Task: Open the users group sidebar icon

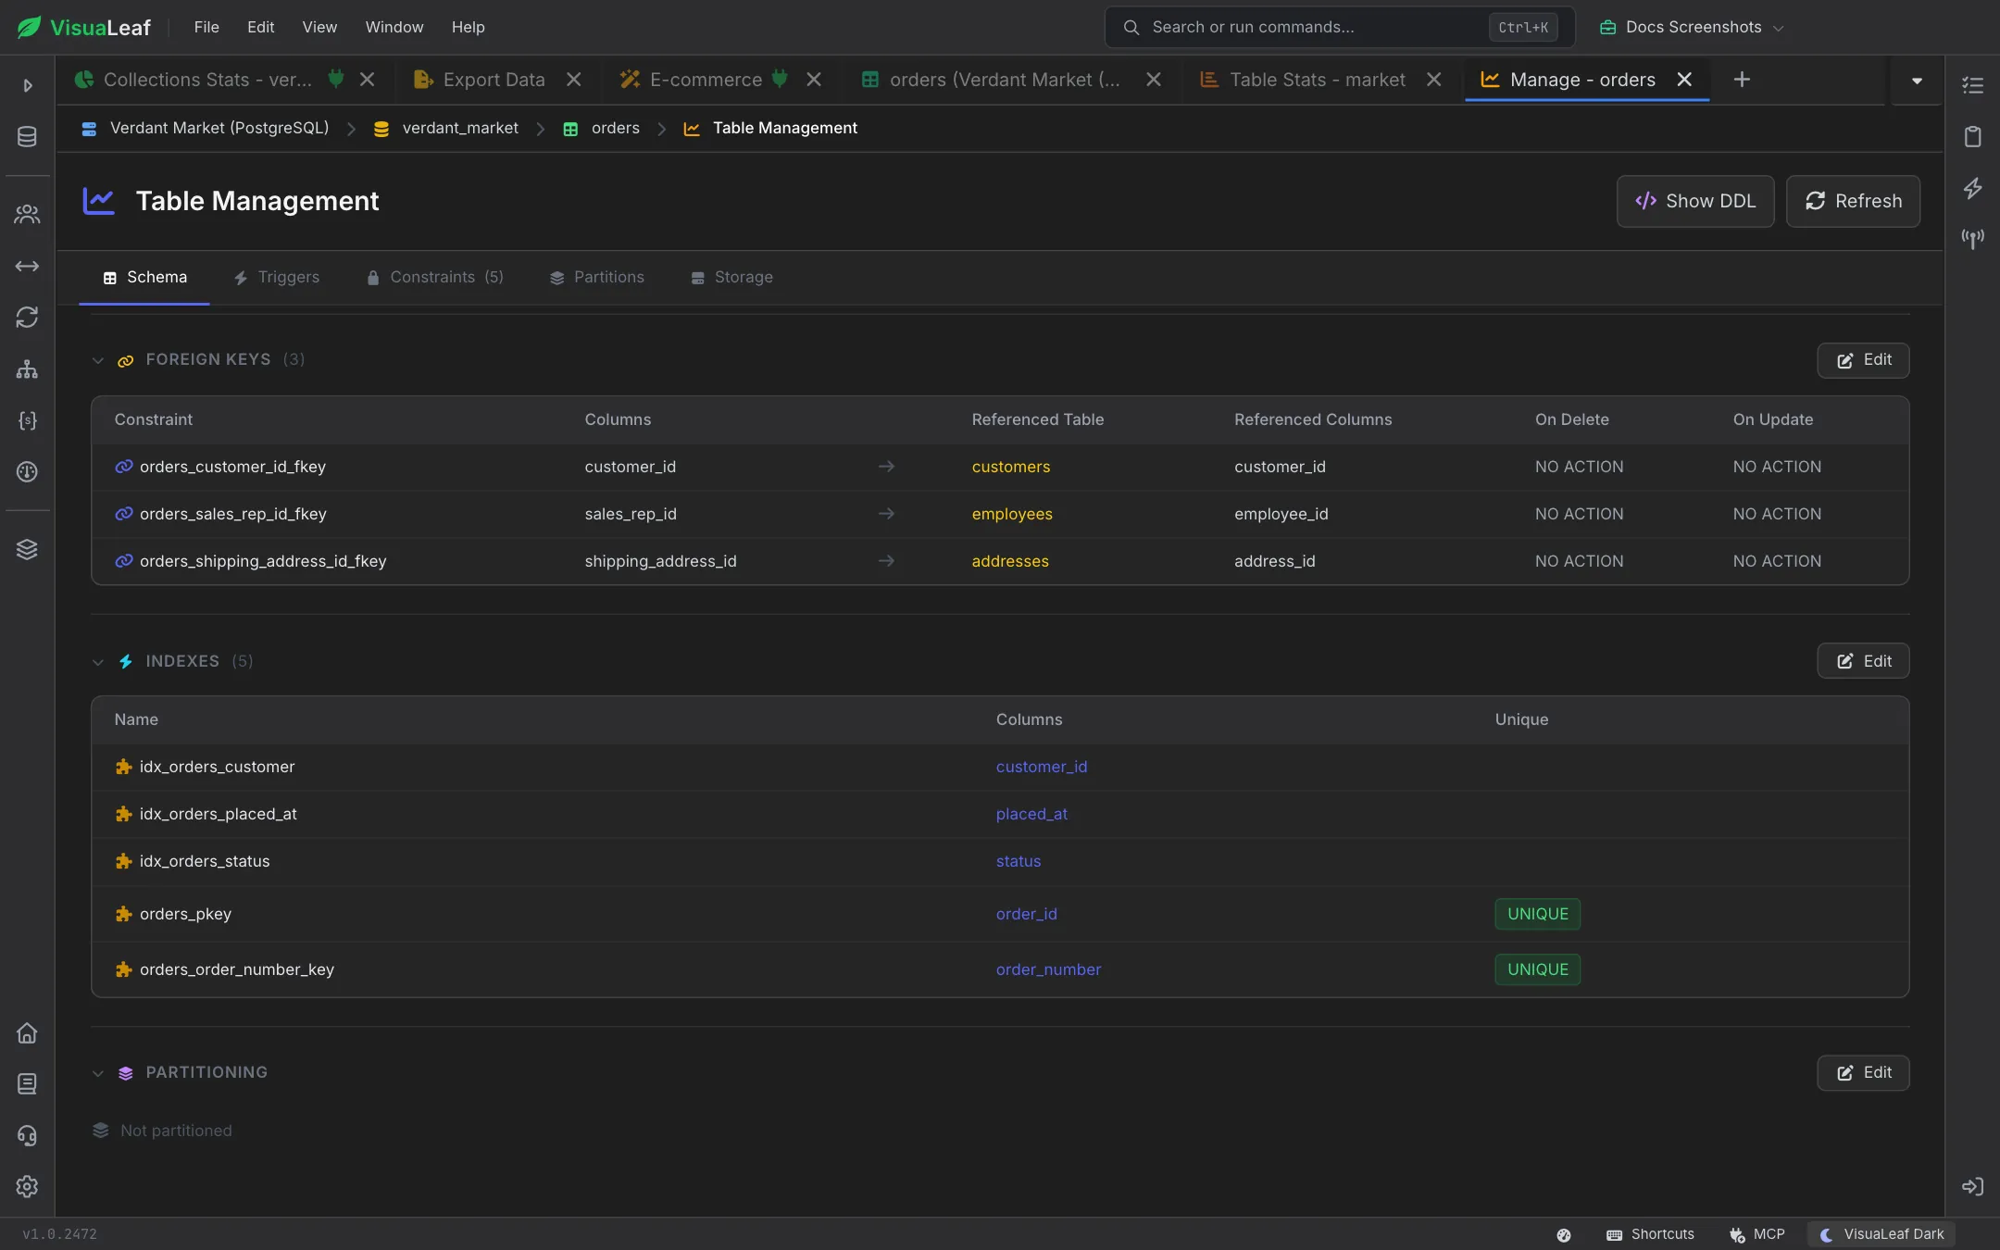Action: click(x=27, y=215)
